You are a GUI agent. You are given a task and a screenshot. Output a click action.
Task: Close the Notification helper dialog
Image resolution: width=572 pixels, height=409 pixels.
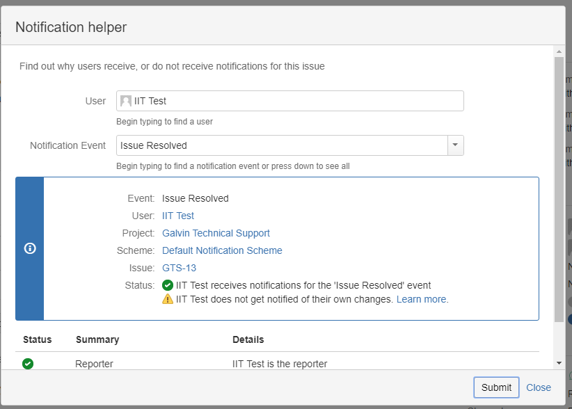tap(539, 387)
